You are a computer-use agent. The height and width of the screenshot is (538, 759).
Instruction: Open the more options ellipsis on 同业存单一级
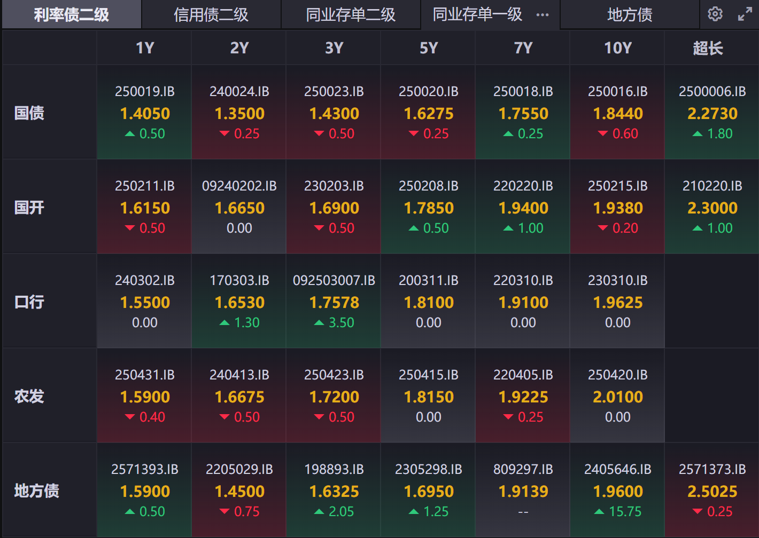tap(543, 15)
